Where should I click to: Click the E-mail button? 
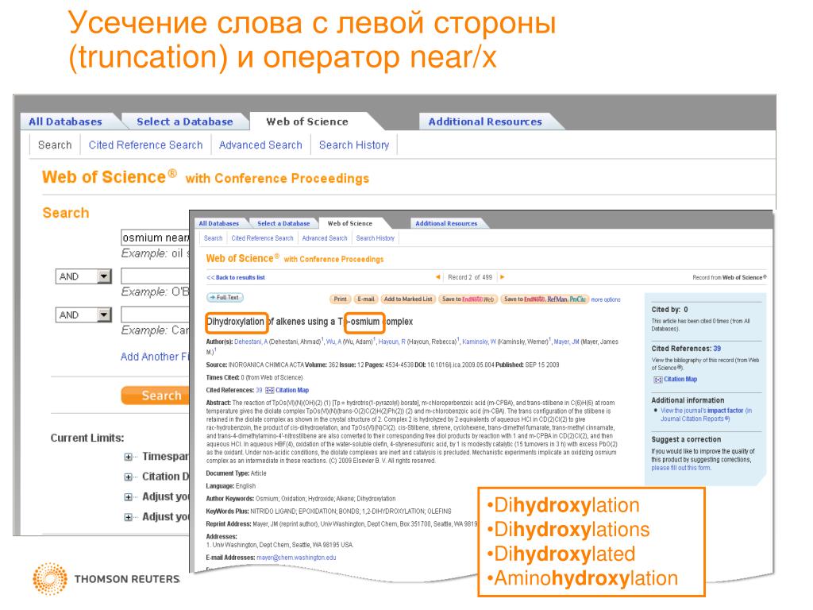coord(365,299)
